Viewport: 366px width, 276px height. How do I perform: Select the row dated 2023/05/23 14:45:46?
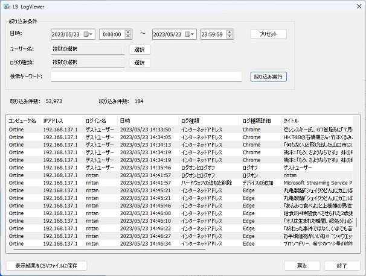[x=179, y=205]
